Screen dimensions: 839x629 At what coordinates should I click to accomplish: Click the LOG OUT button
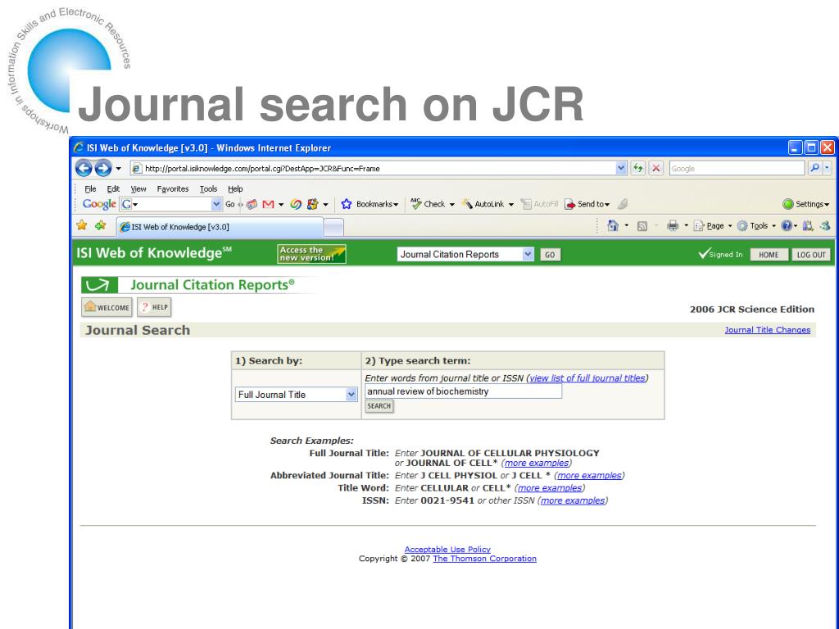(811, 255)
